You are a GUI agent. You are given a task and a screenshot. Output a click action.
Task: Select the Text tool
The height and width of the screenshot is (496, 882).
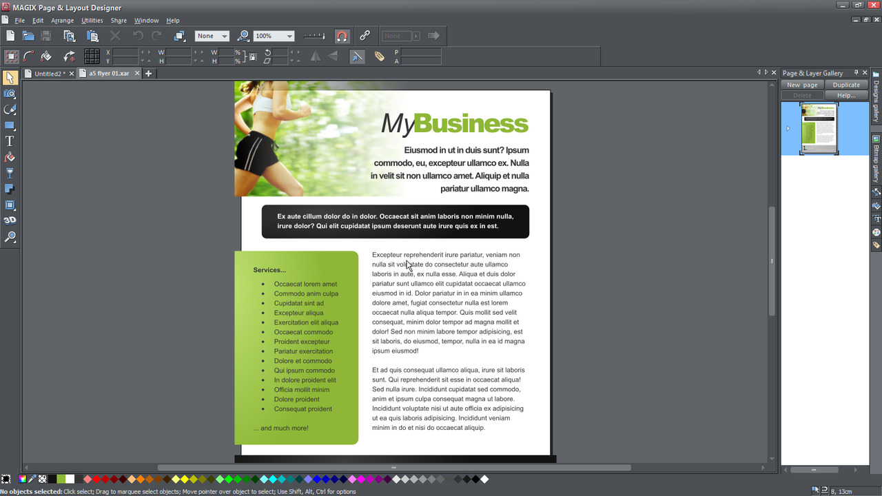click(10, 141)
